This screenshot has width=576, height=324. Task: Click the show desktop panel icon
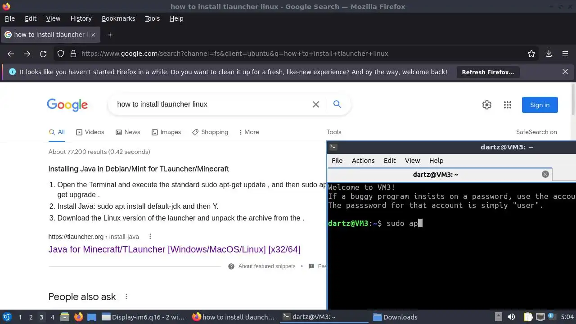92,317
